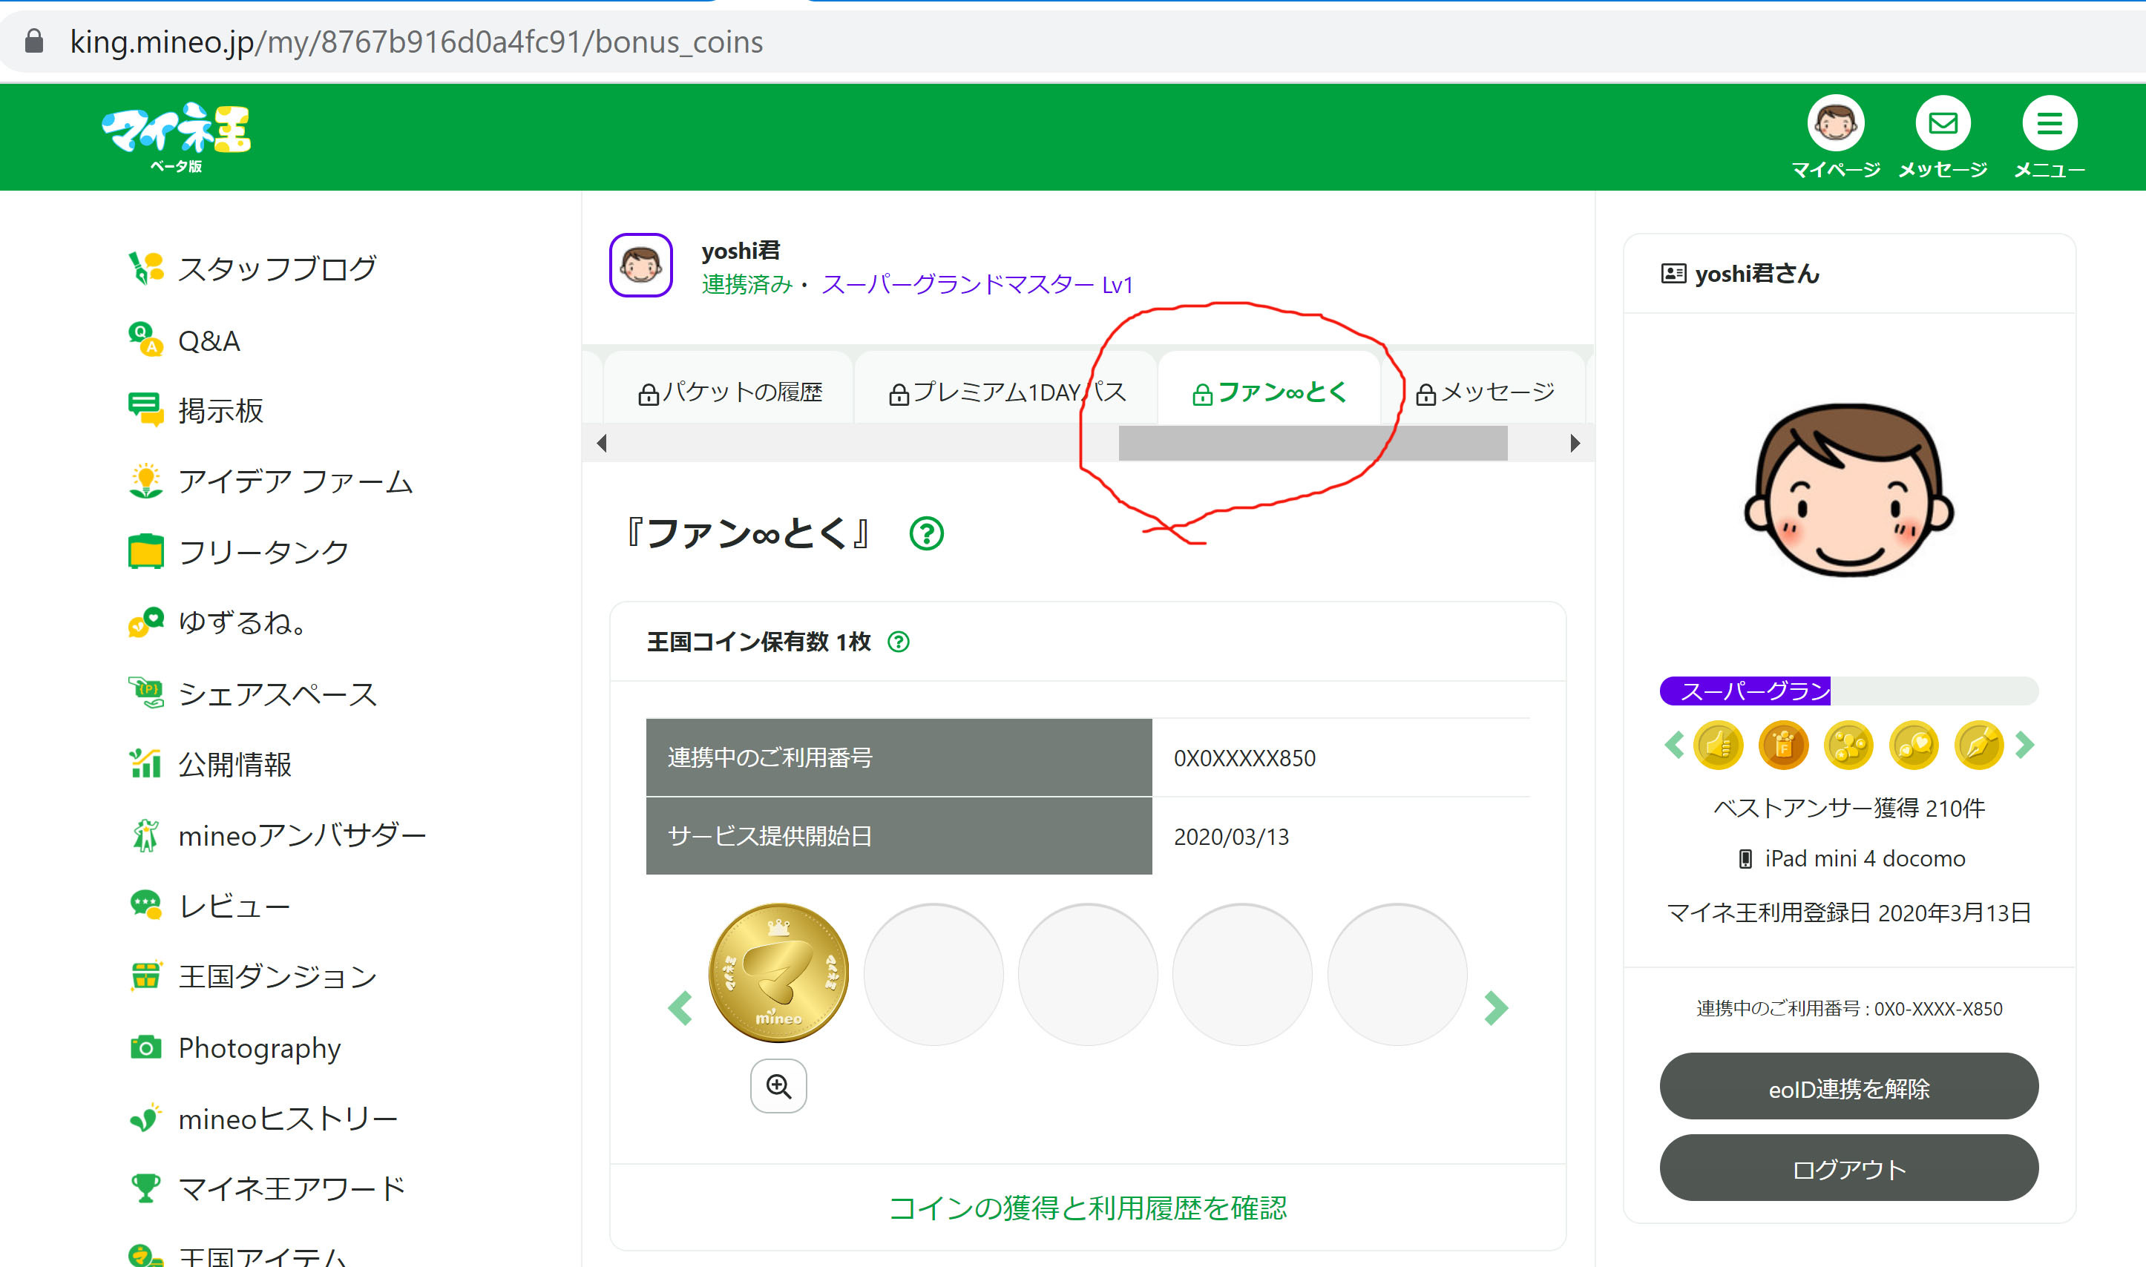The image size is (2146, 1267).
Task: Open マイページ avatar icon in the header
Action: pyautogui.click(x=1835, y=125)
